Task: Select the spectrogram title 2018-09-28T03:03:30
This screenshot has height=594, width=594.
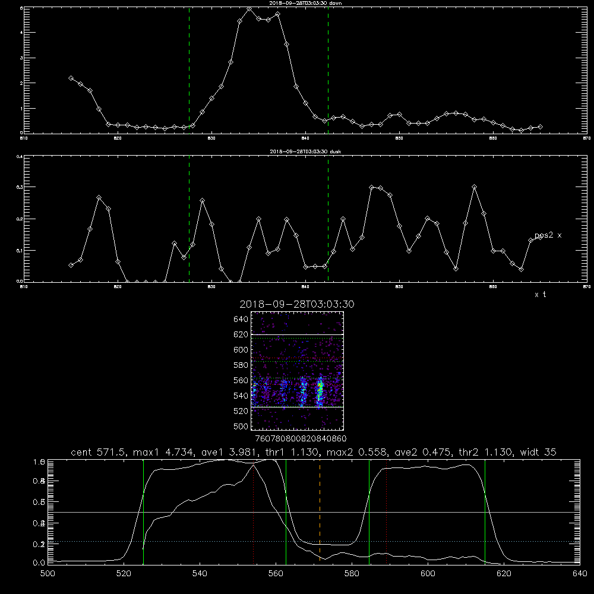Action: [297, 305]
